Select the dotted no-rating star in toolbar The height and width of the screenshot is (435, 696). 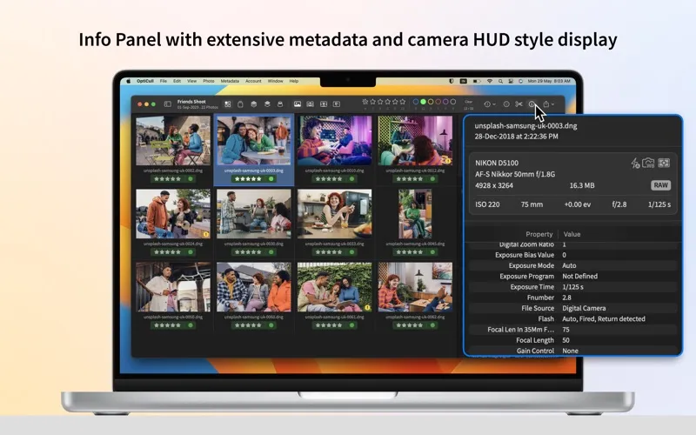[365, 102]
